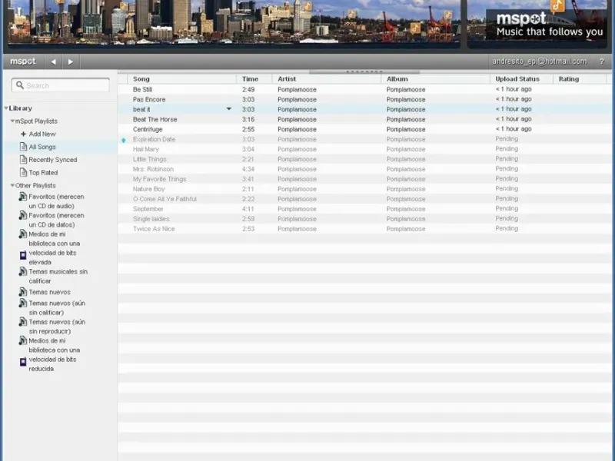
Task: Click the plus icon beside Add New
Action: 23,134
